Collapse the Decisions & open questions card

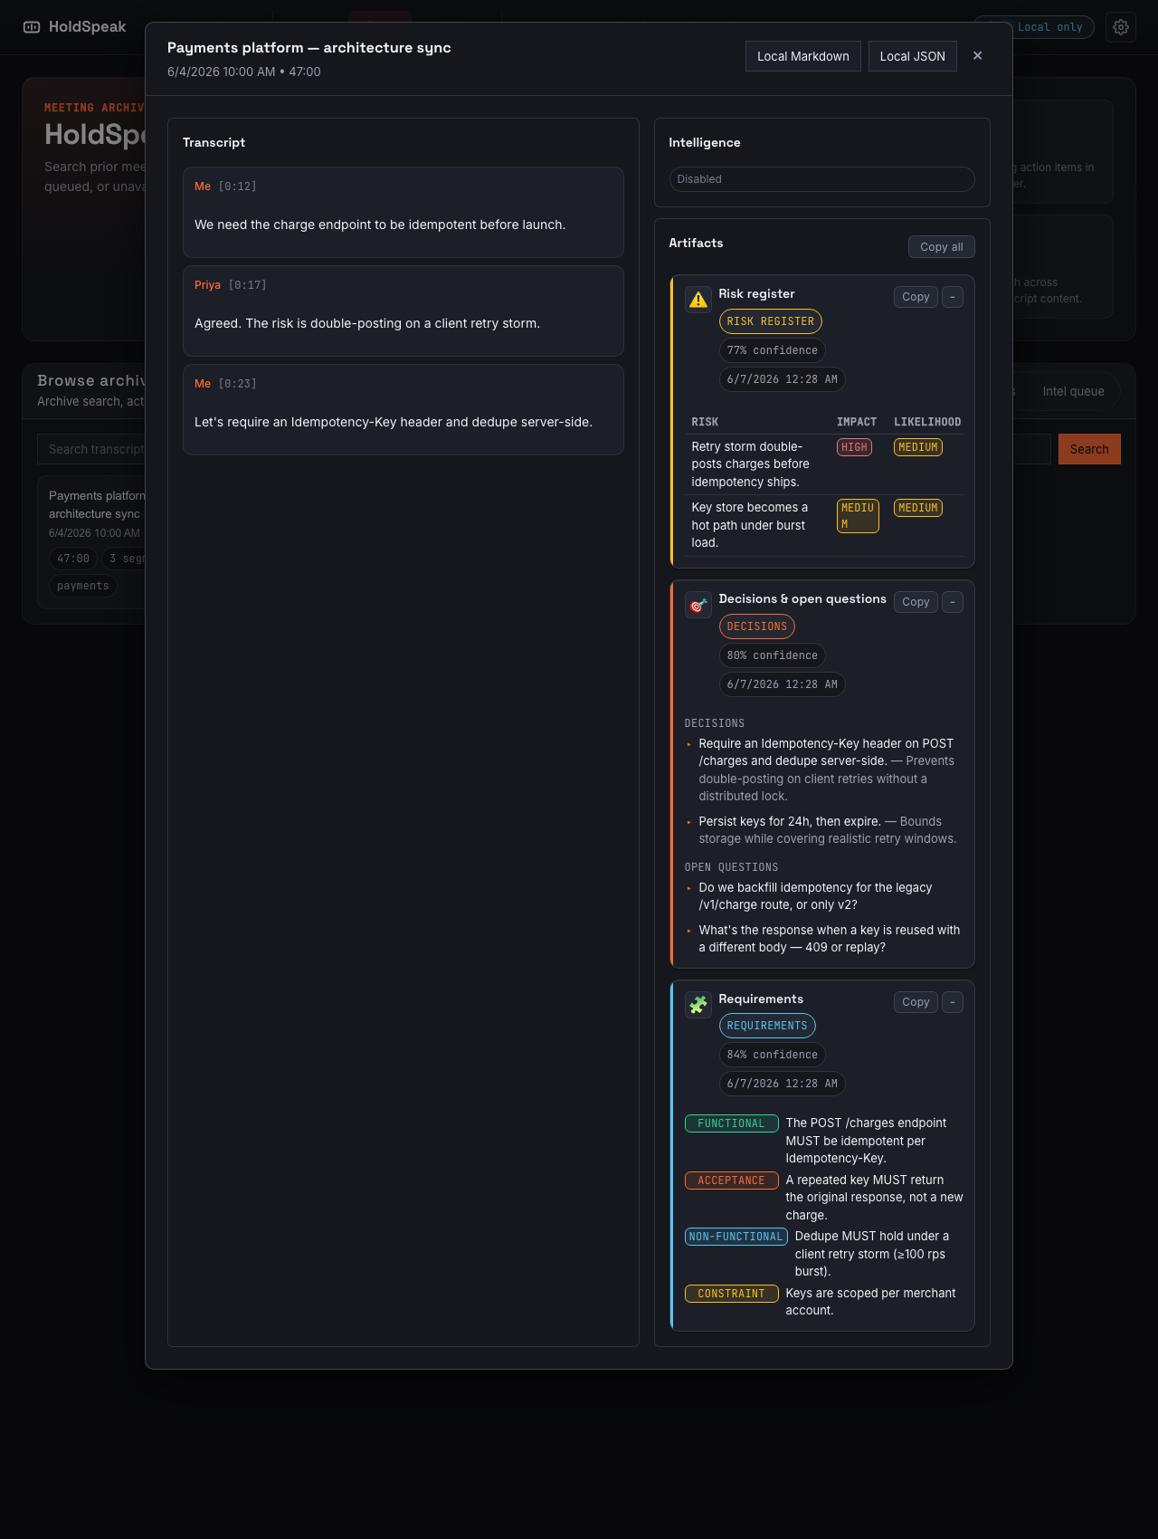[x=953, y=602]
